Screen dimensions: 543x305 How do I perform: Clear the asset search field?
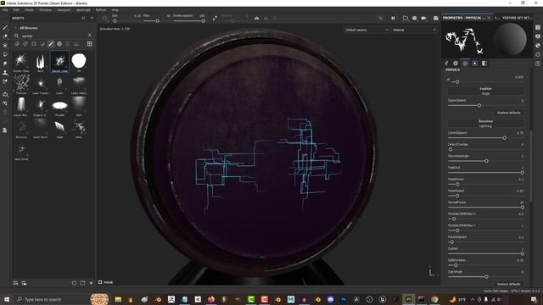point(90,36)
